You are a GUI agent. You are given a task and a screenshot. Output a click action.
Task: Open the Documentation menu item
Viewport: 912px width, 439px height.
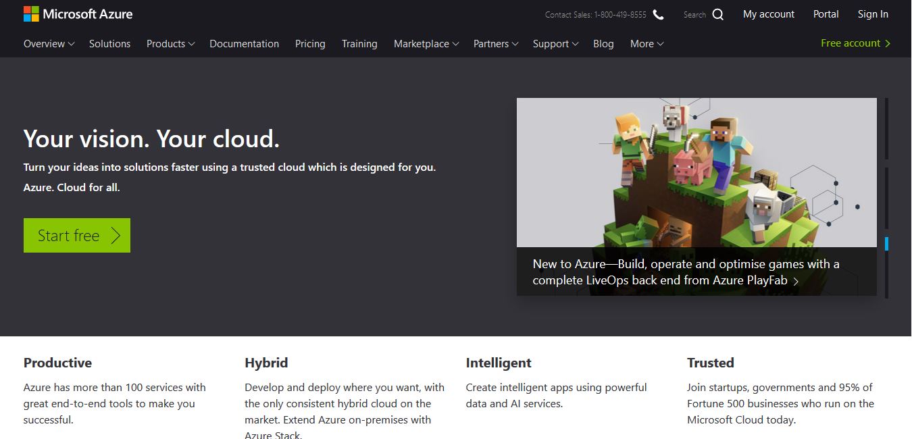pyautogui.click(x=244, y=44)
